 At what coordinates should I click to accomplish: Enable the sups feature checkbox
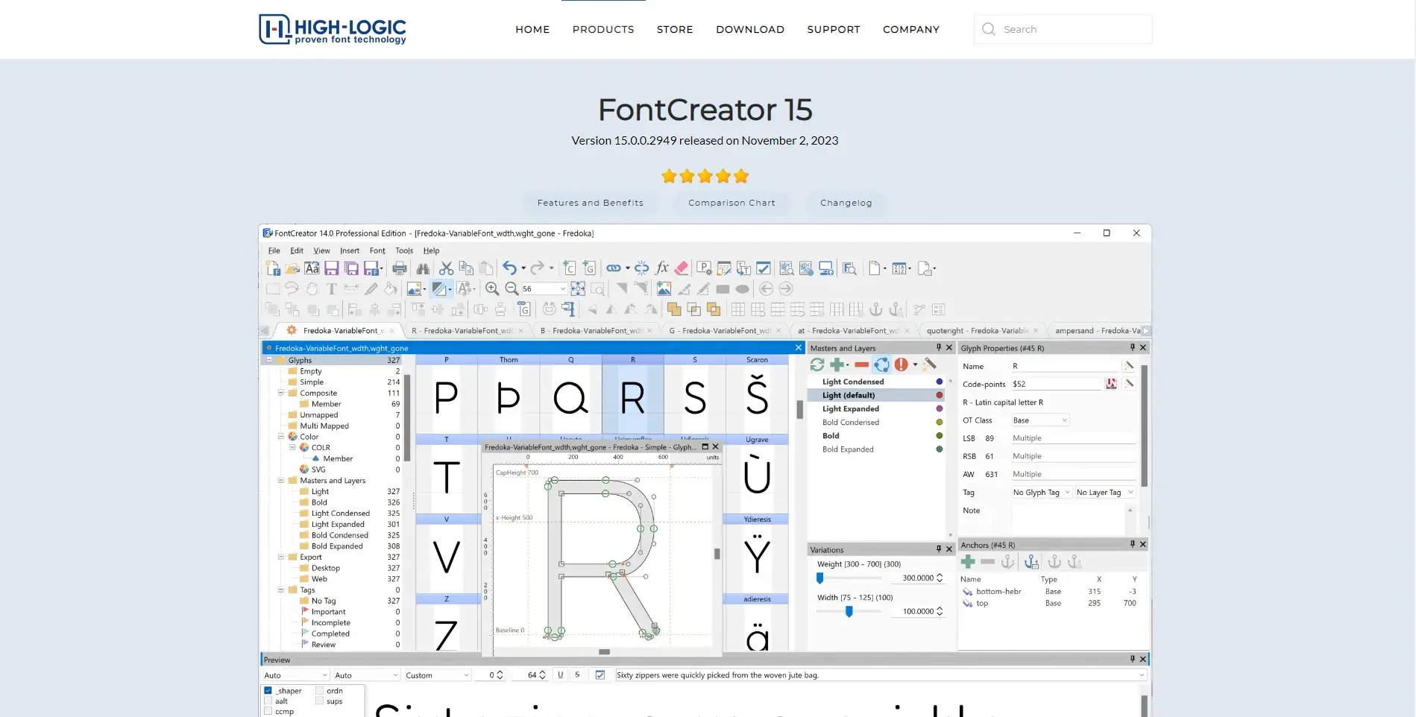[319, 701]
